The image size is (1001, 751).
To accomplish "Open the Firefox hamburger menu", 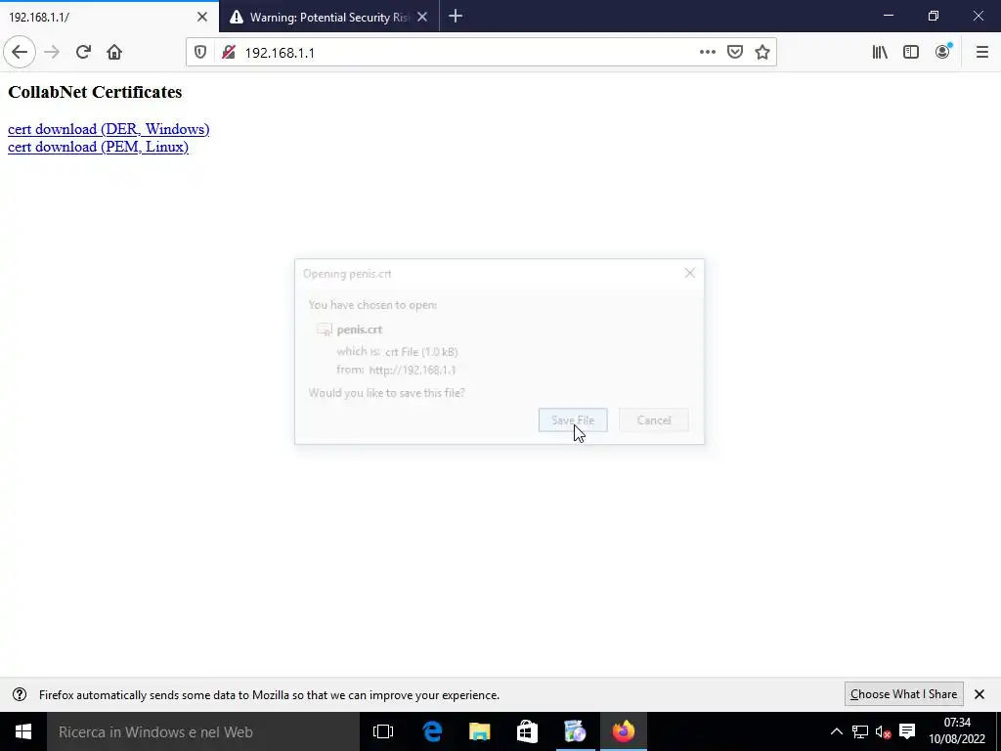I will 982,53.
